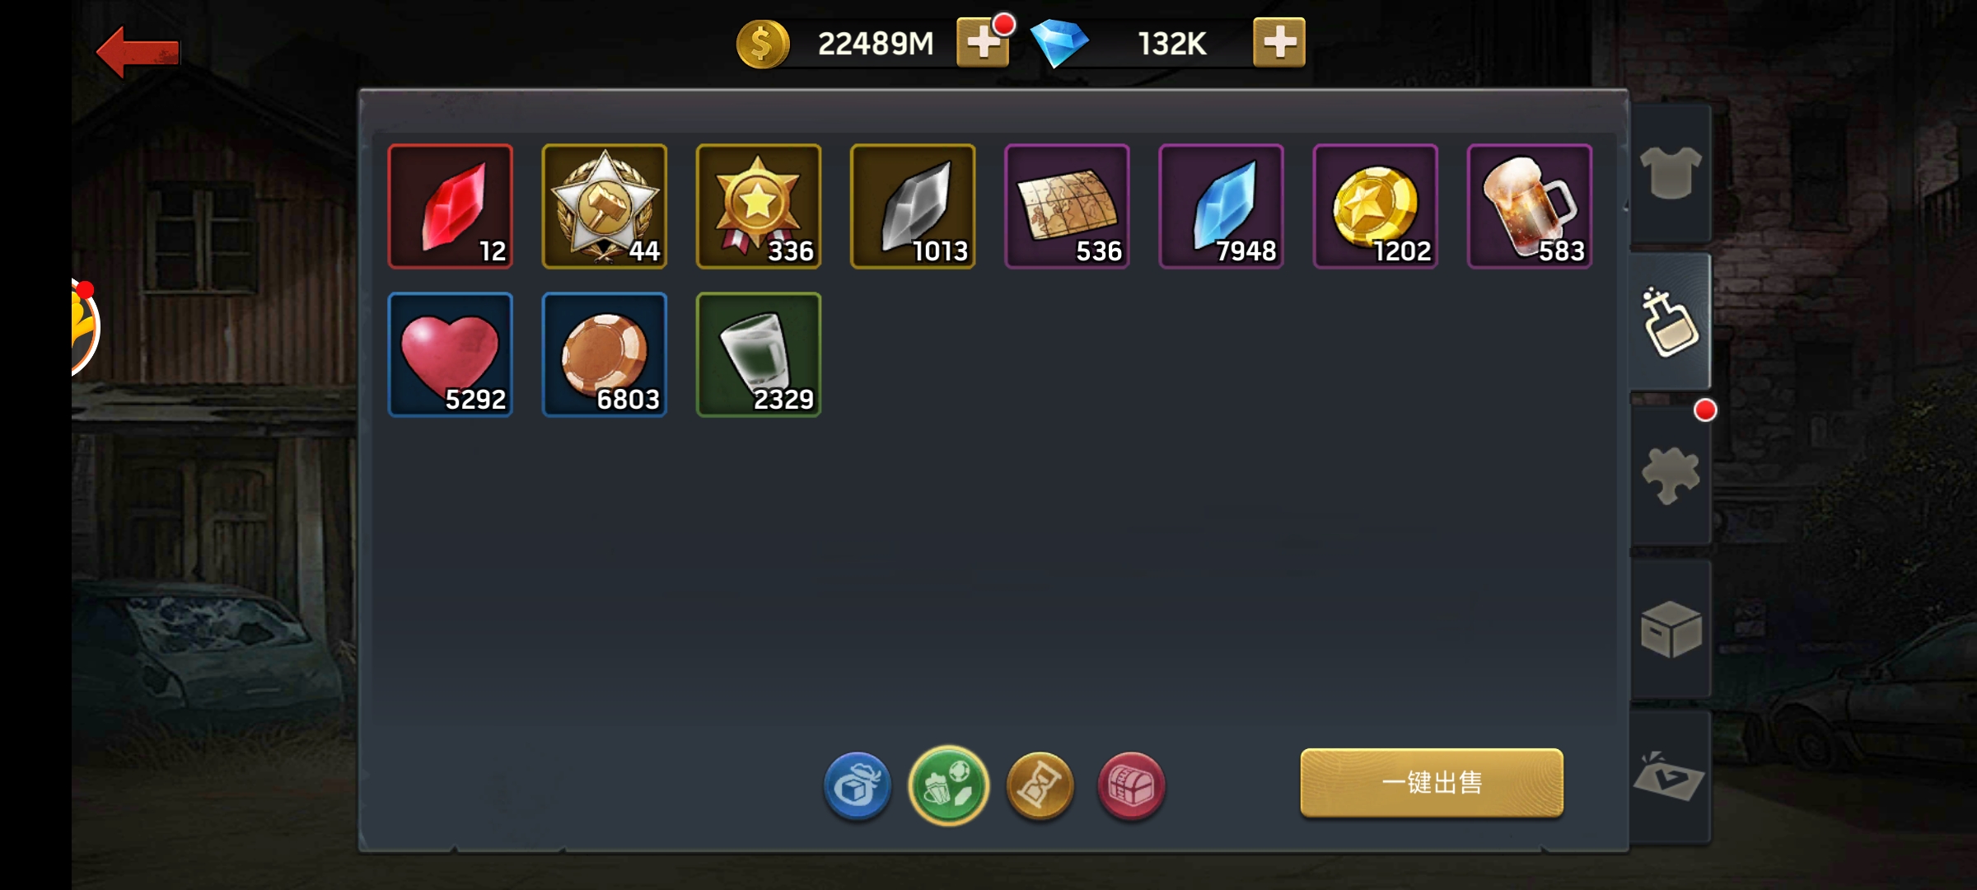
Task: Open the box crate tab
Action: pos(1671,628)
